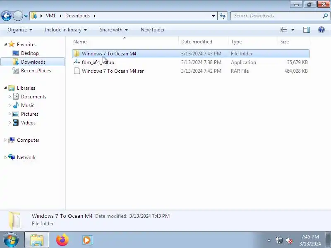331x248 pixels.
Task: Go back with the blue Back arrow
Action: tap(6, 16)
